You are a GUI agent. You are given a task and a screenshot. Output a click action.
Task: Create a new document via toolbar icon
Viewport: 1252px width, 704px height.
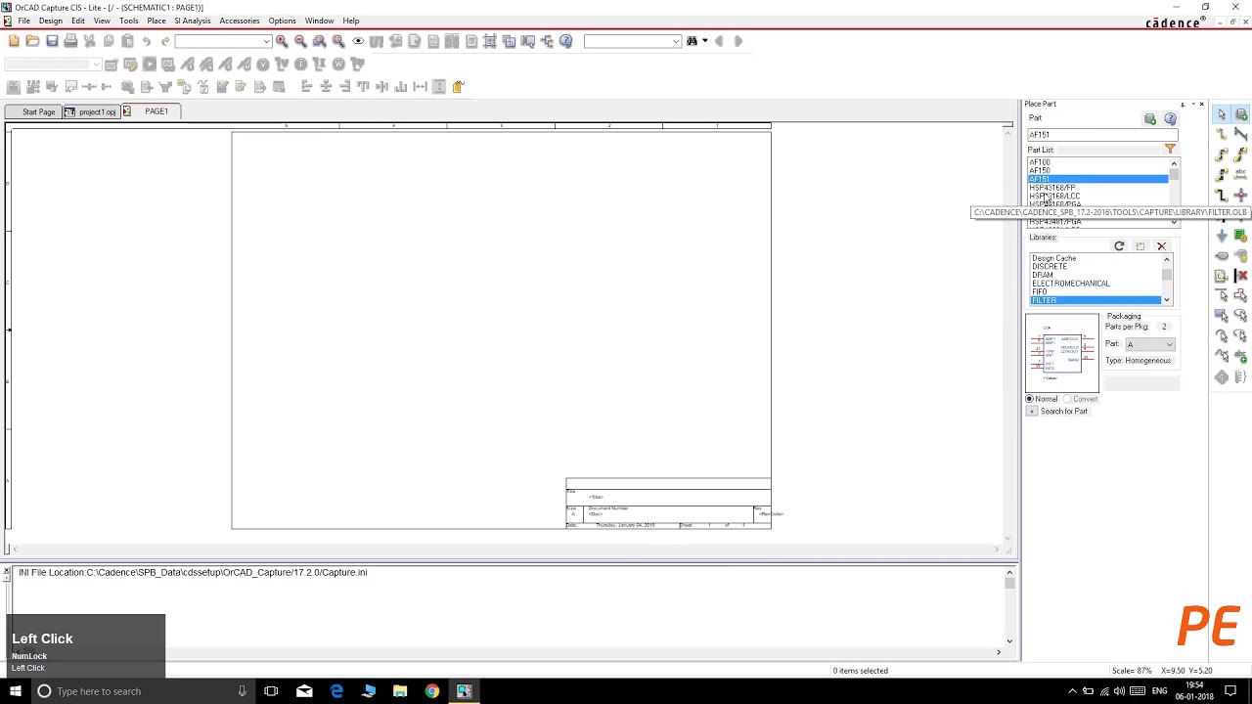tap(14, 41)
